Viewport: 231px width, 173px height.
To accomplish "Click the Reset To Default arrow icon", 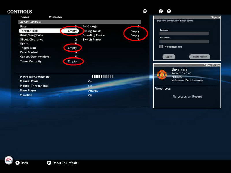I will click(49, 163).
